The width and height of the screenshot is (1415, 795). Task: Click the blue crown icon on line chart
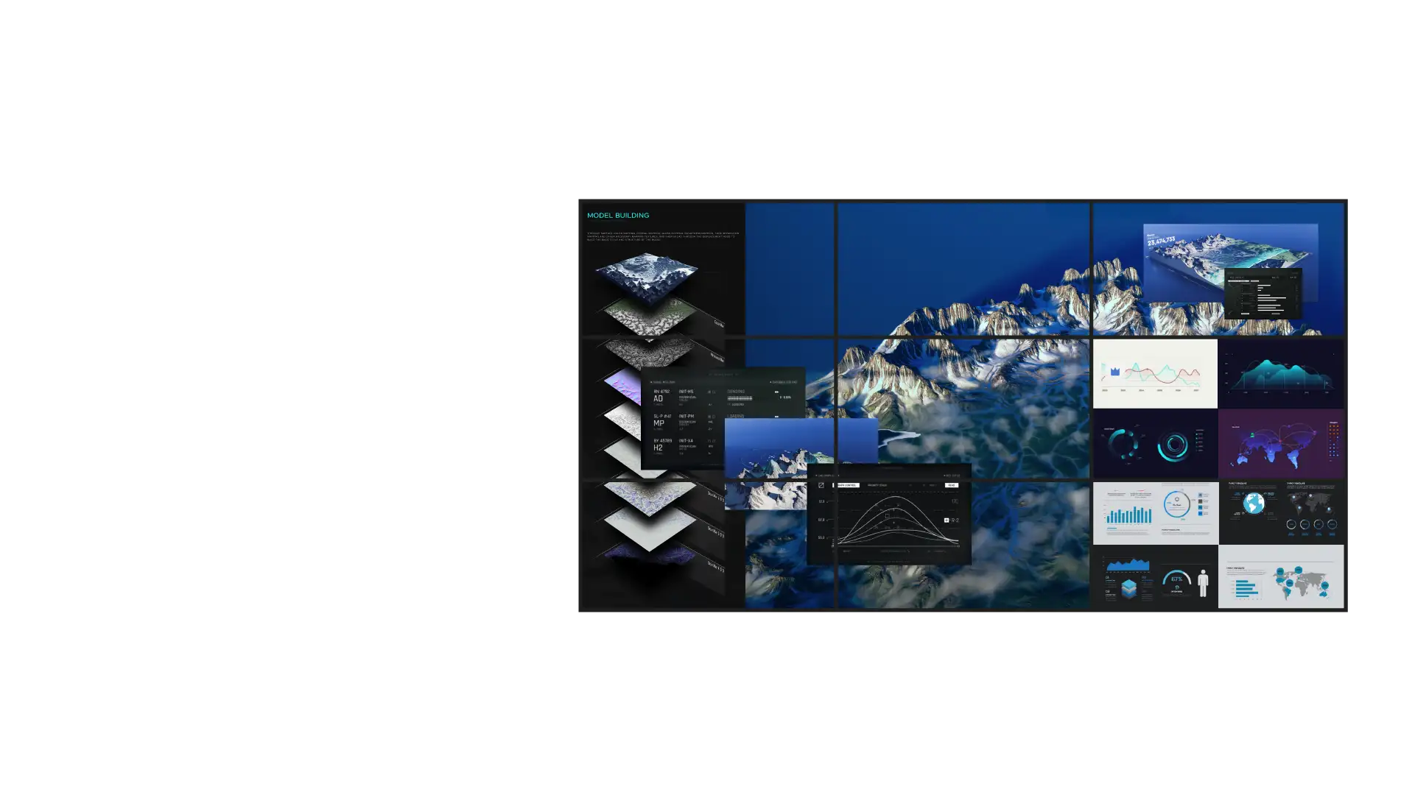1115,372
